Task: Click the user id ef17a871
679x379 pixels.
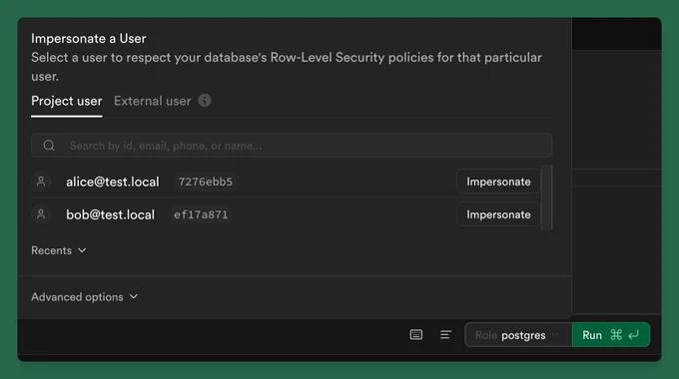Action: 201,214
